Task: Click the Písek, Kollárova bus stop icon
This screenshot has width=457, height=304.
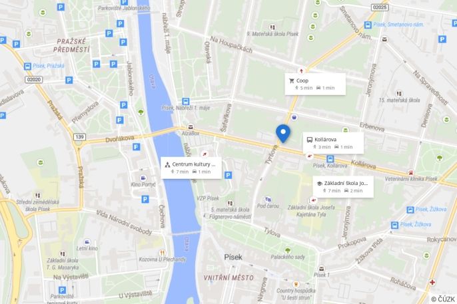Action: (x=330, y=159)
